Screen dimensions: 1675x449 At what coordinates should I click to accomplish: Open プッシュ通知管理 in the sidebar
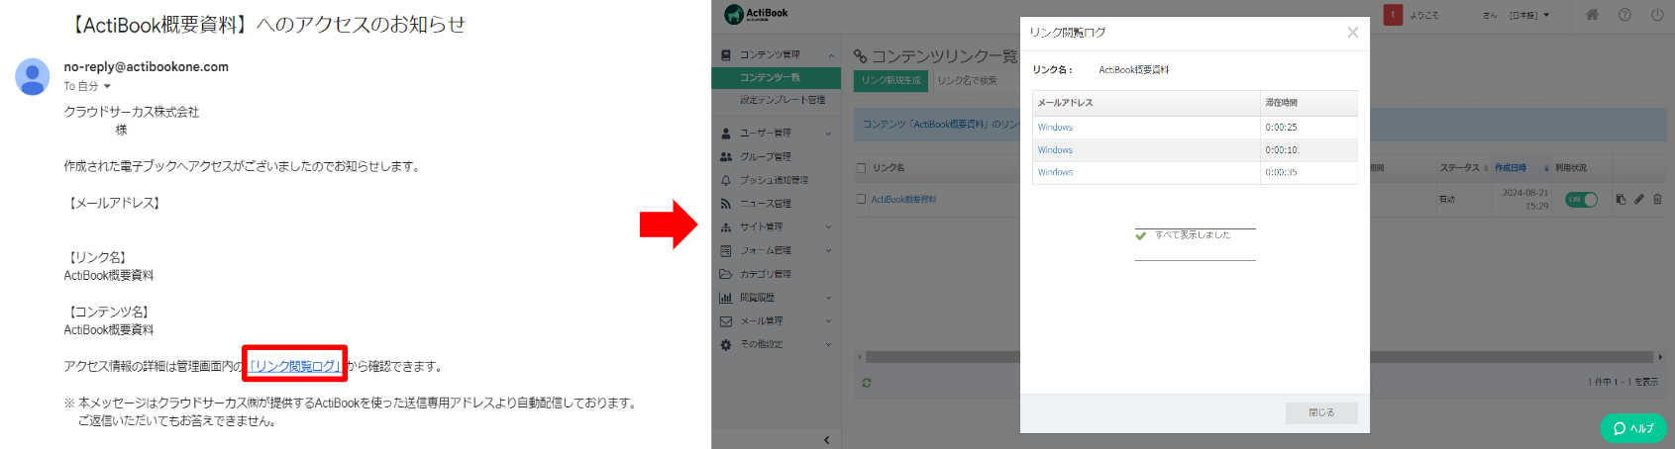[x=776, y=180]
